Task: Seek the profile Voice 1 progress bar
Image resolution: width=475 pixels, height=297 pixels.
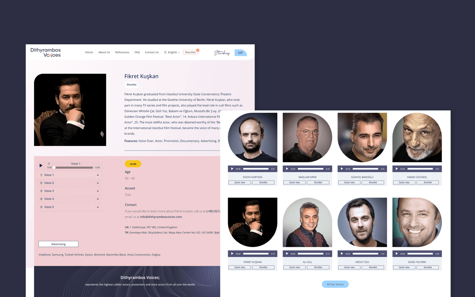Action: (x=73, y=168)
